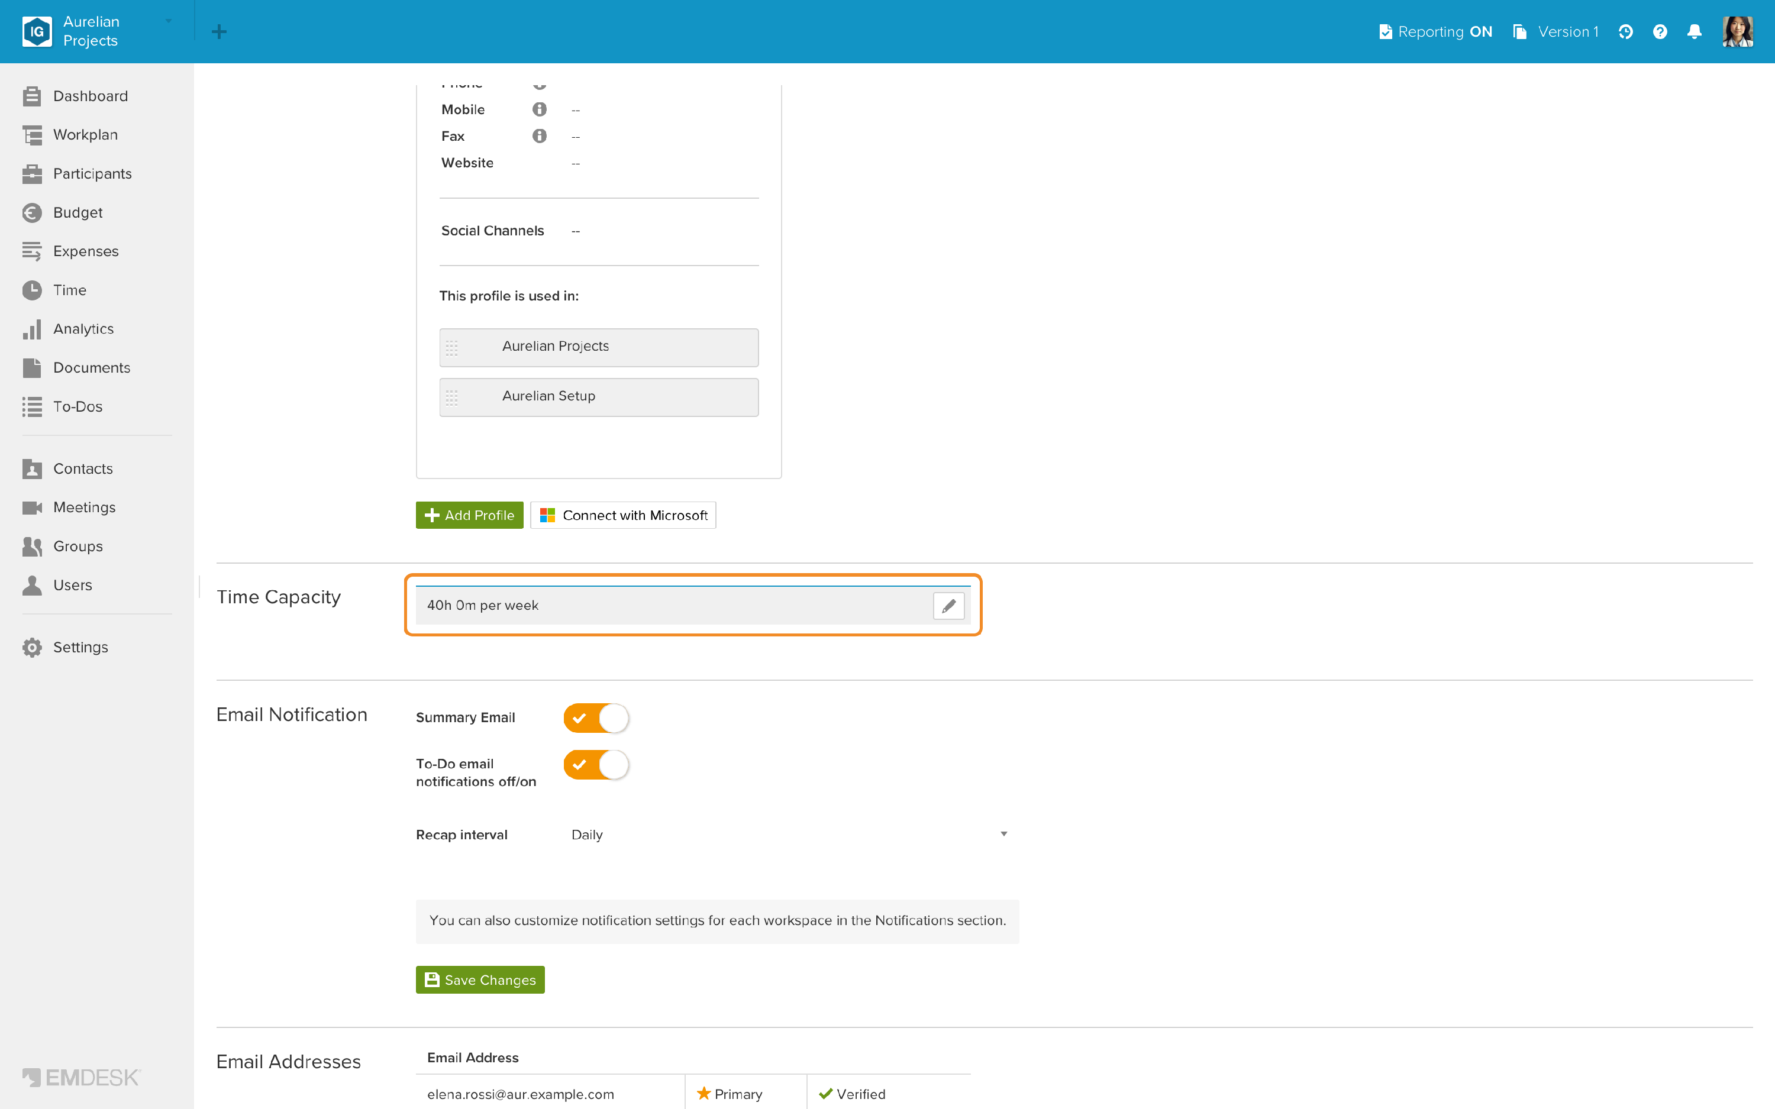Open the Time section
Viewport: 1775px width, 1109px height.
(x=54, y=290)
